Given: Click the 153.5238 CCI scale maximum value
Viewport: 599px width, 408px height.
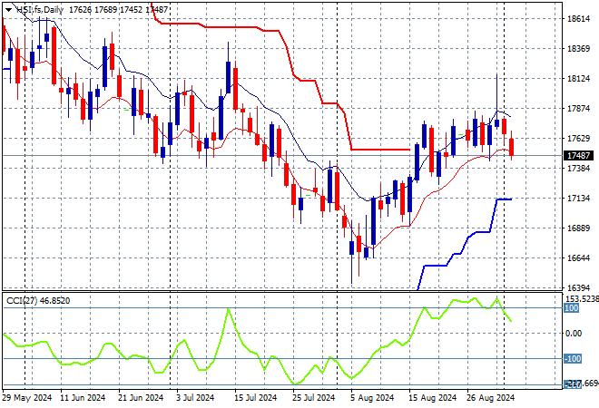Looking at the screenshot, I should pos(580,298).
